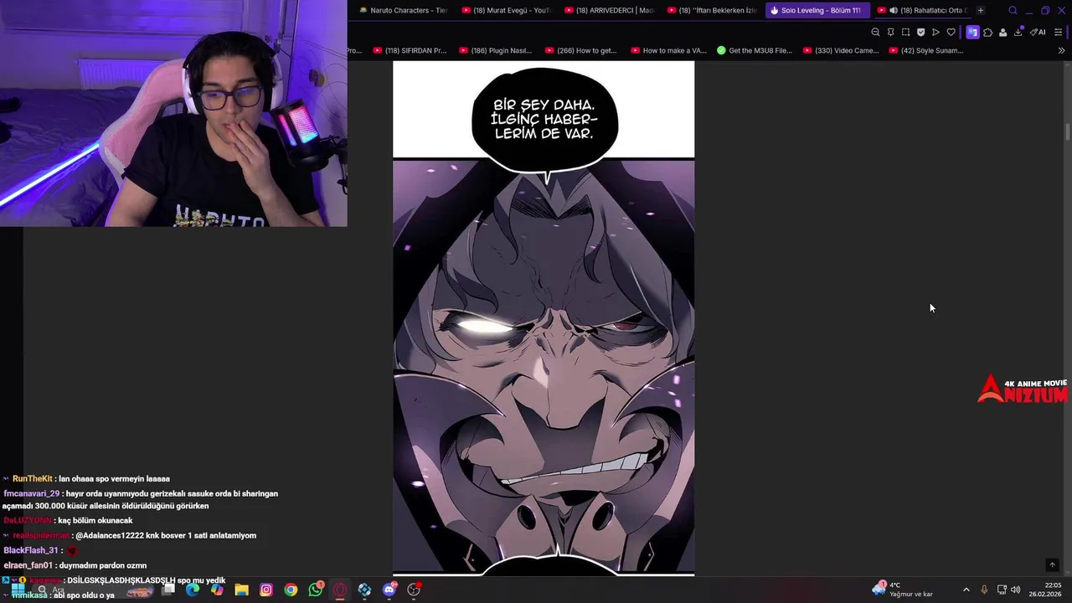1072x603 pixels.
Task: Open Google Chrome from the taskbar
Action: (291, 590)
